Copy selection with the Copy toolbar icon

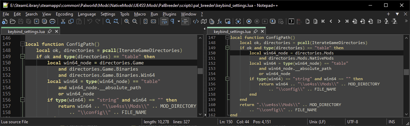point(71,21)
